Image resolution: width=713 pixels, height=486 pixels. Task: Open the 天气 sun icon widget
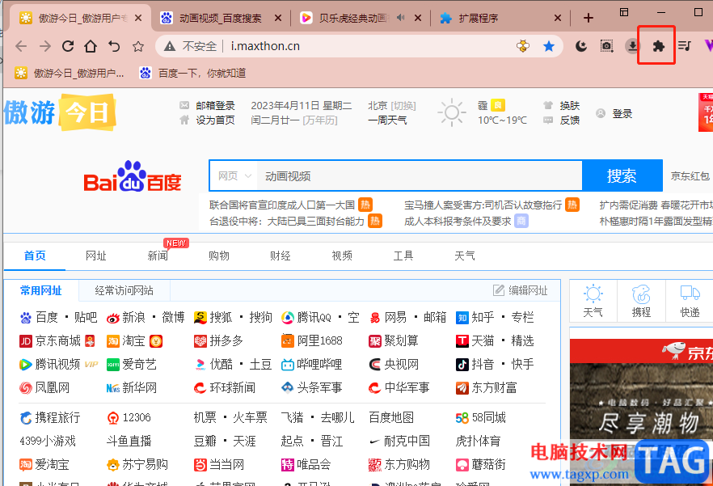point(593,302)
